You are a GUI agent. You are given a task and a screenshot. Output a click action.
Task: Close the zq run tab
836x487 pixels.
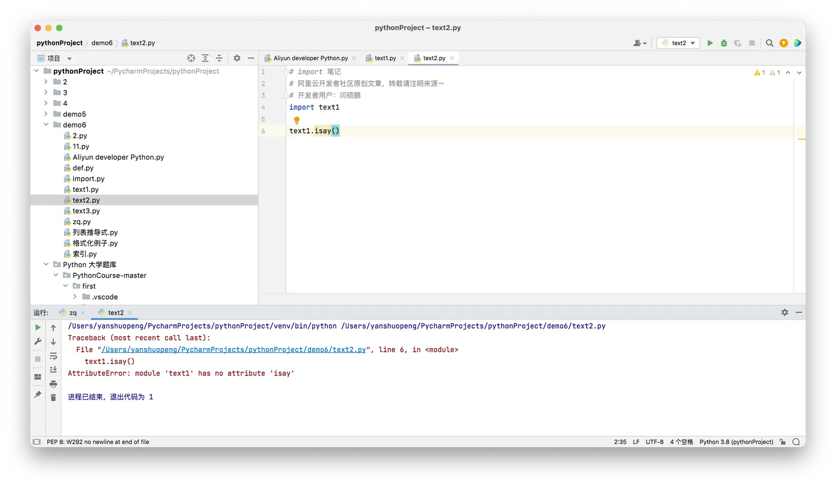point(83,313)
